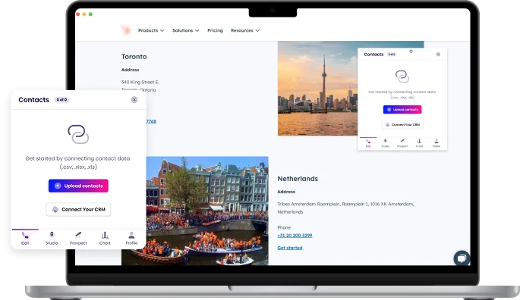This screenshot has width=520, height=300.
Task: Click the small Upload contacts button
Action: pyautogui.click(x=402, y=110)
